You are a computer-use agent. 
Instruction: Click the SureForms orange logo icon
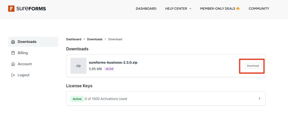(11, 9)
